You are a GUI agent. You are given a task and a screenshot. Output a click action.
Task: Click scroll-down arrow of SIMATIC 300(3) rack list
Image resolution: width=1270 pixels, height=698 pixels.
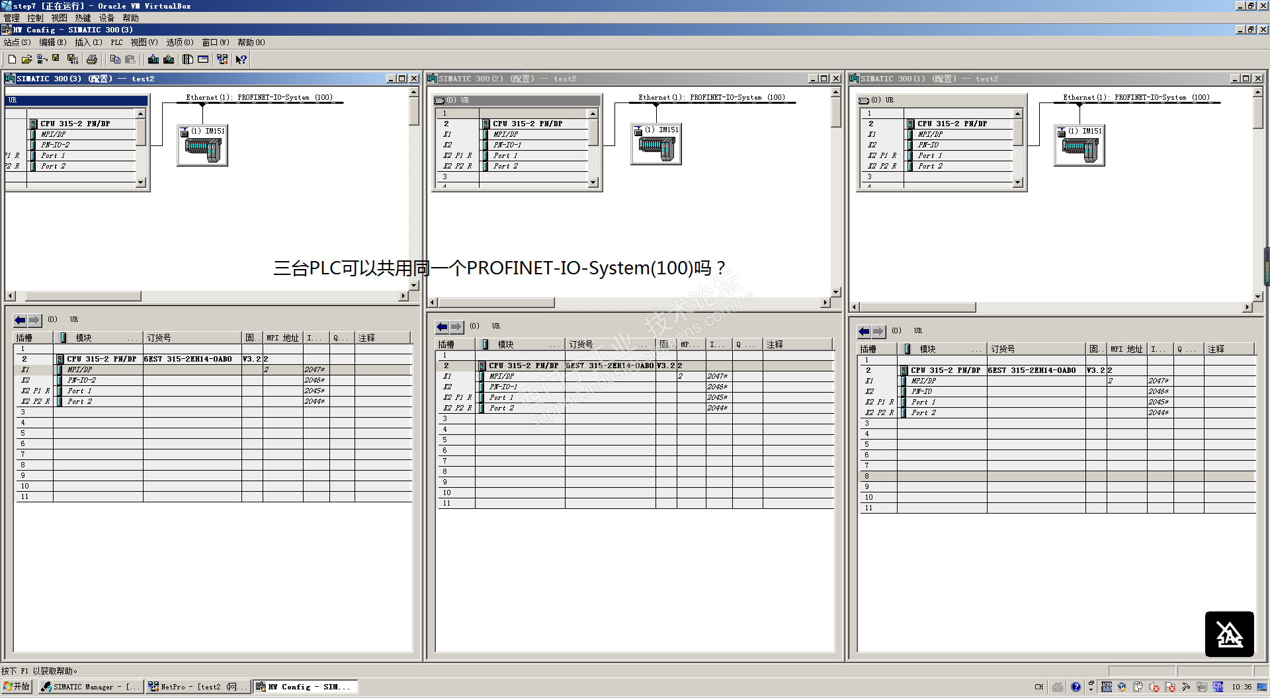pos(140,182)
